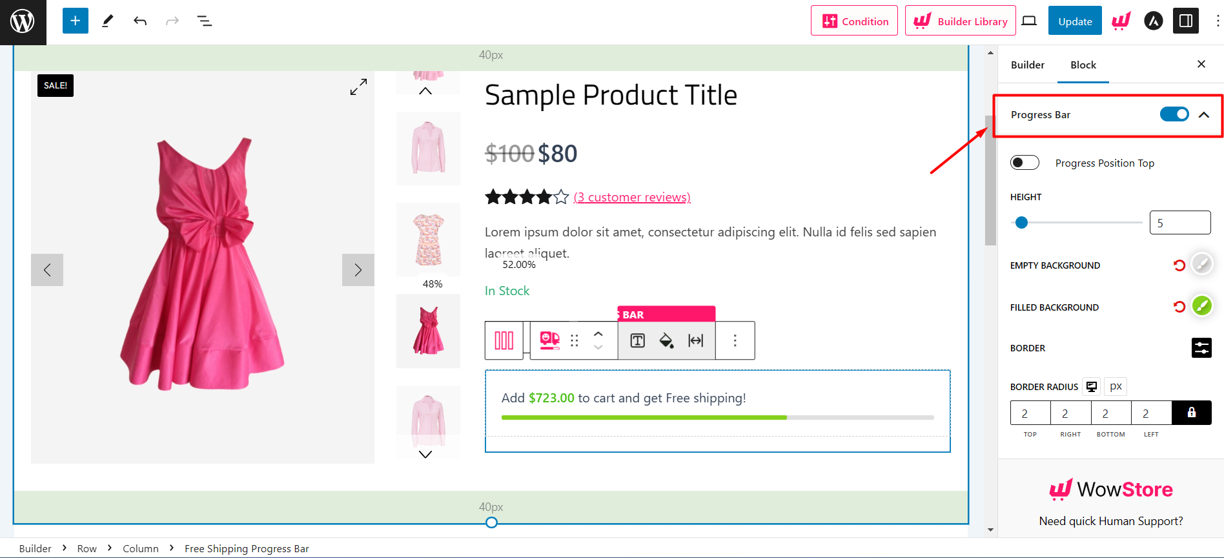Viewport: 1224px width, 558px height.
Task: Redo the last undone change
Action: click(172, 21)
